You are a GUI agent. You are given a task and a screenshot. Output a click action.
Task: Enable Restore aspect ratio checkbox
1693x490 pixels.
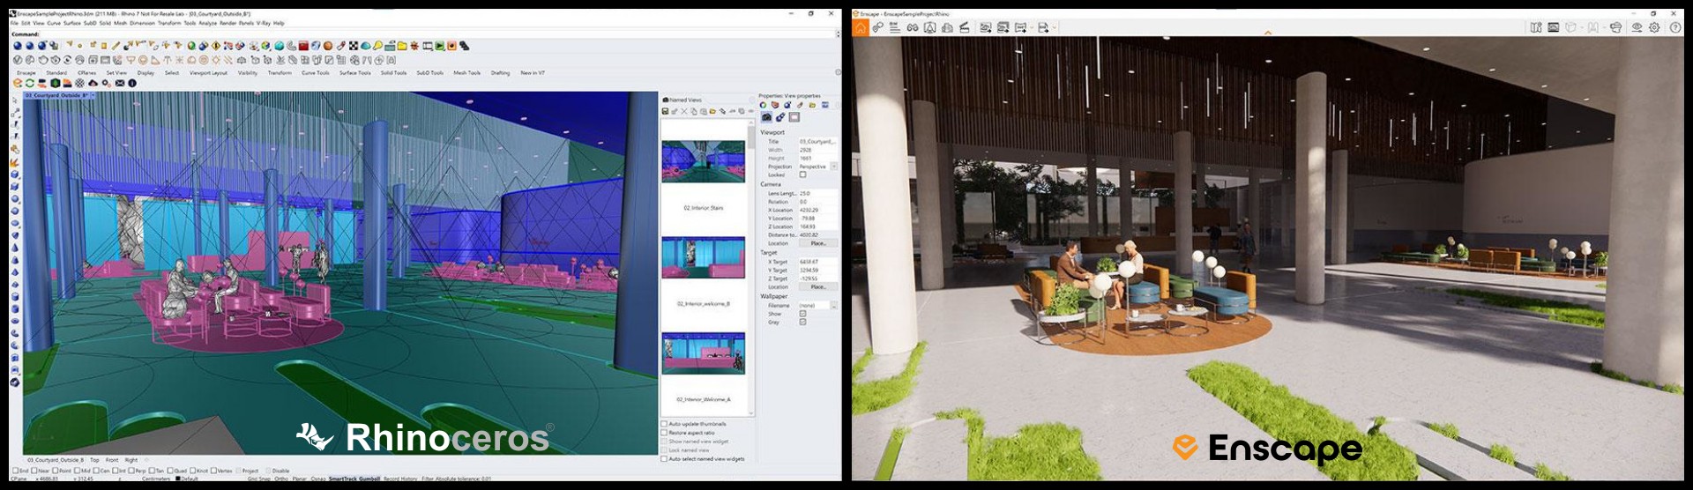coord(664,433)
